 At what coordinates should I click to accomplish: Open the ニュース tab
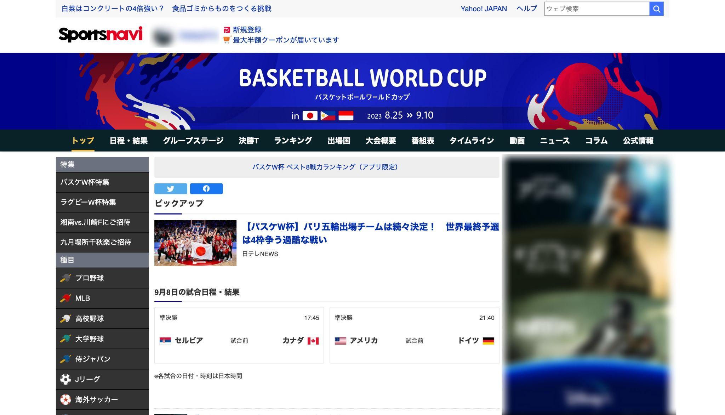point(555,141)
